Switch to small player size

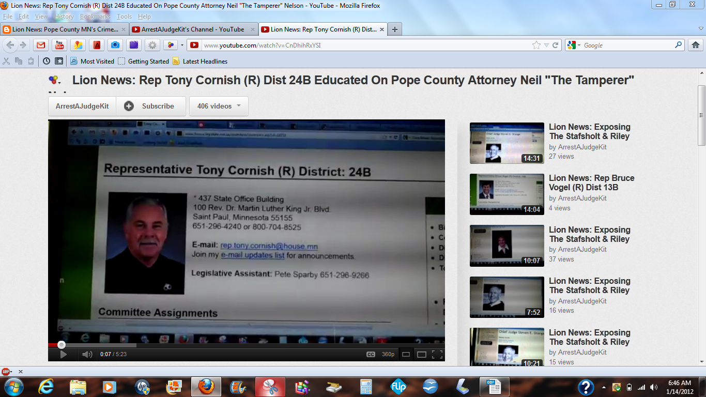coord(406,355)
